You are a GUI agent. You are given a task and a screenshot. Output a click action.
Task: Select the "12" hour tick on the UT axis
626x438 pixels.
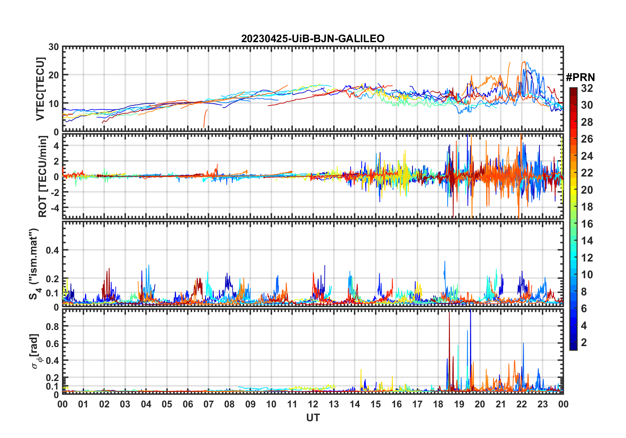(x=313, y=404)
